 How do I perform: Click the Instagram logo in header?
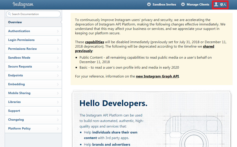23,5
